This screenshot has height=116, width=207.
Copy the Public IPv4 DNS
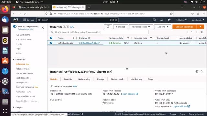(156, 103)
